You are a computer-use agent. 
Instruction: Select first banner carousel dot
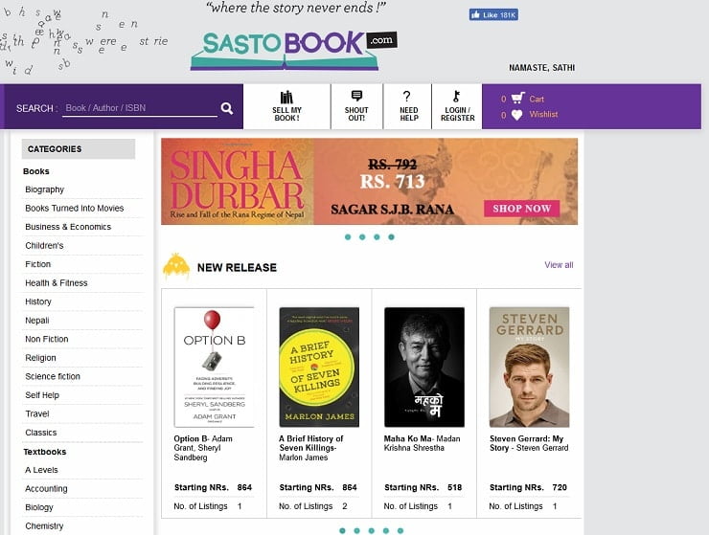348,236
